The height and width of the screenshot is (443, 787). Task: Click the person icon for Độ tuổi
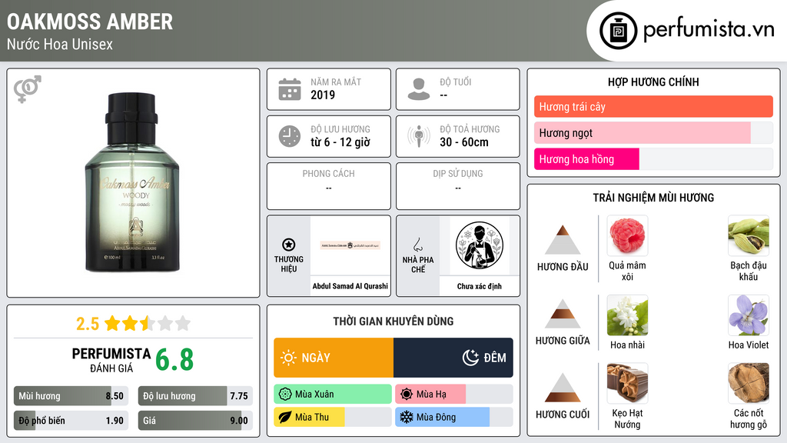coord(419,89)
